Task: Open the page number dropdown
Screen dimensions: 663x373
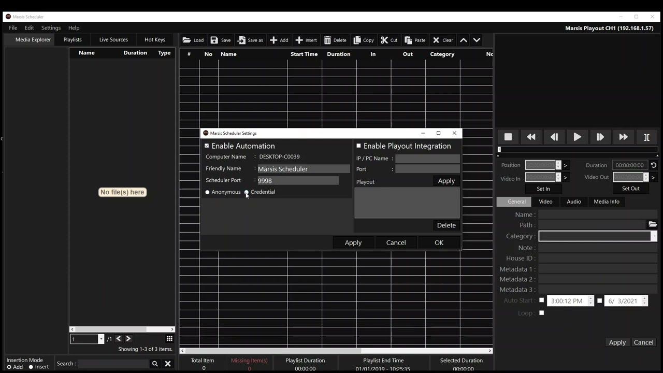Action: (101, 339)
